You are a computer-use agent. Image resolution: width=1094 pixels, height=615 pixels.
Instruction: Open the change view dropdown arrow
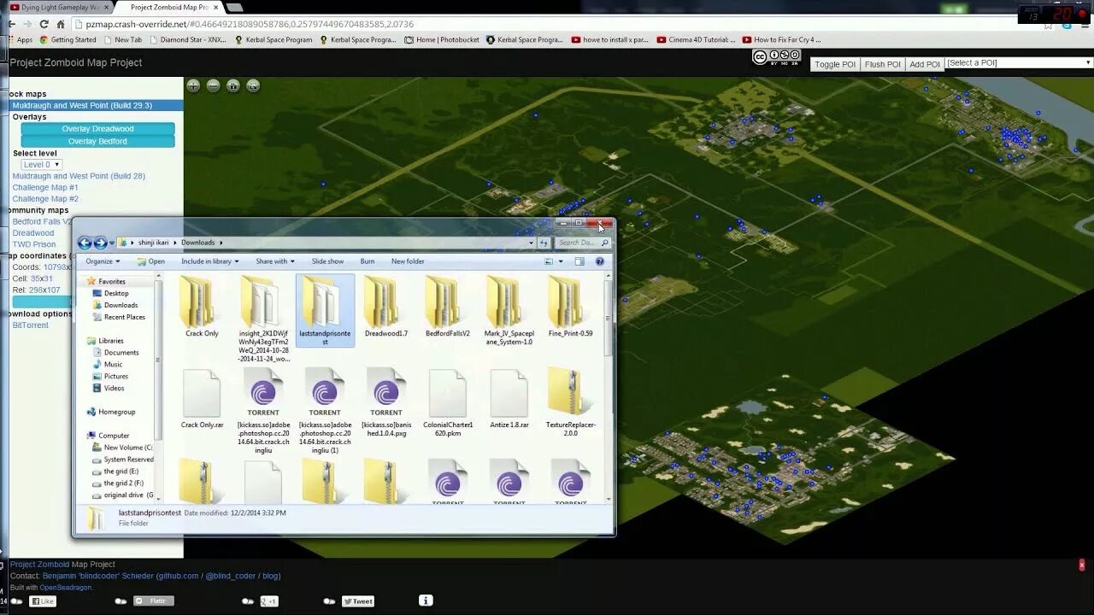[x=561, y=261]
